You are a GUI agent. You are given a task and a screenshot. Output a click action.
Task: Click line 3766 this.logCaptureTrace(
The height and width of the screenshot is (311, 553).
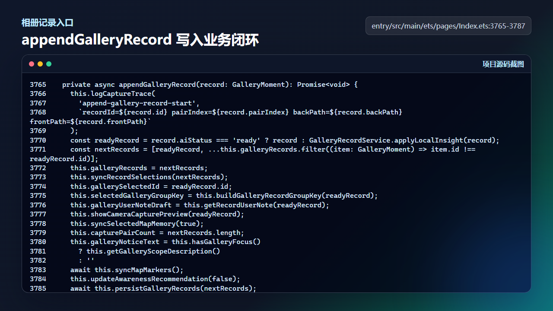[x=112, y=94]
